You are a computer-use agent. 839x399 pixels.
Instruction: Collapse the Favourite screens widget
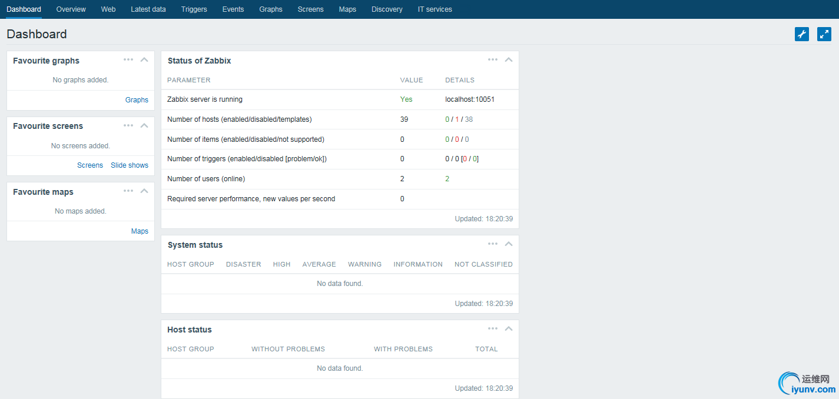144,125
